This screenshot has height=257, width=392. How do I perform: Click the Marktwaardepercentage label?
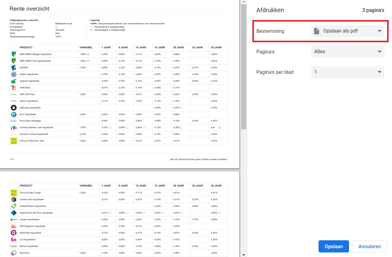coord(22,36)
